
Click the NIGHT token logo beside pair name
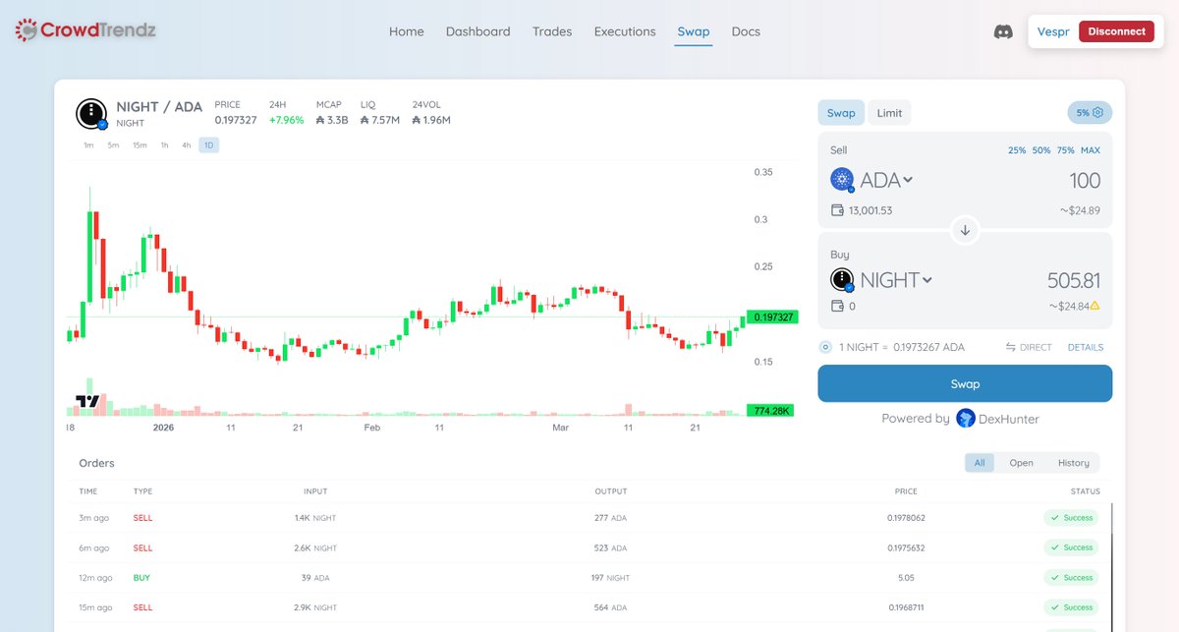(91, 114)
